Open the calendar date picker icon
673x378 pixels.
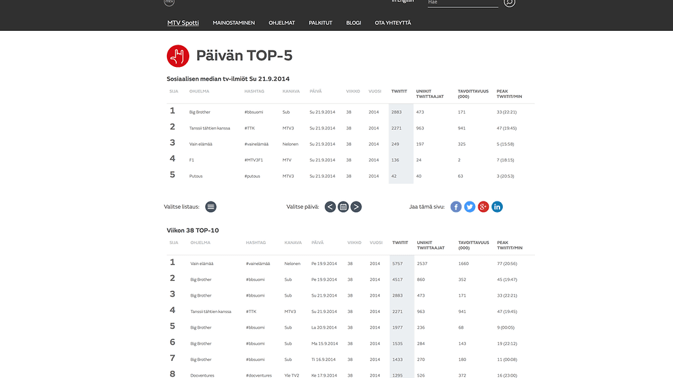(343, 207)
